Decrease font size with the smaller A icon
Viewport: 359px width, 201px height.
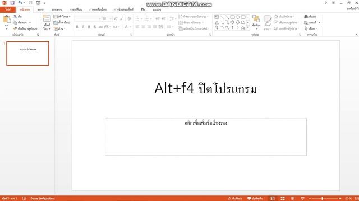tap(121, 18)
